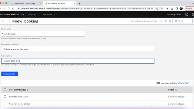Switch to IBM Watson Service Page tab
Screen dimensions: 194x109
point(26,4)
